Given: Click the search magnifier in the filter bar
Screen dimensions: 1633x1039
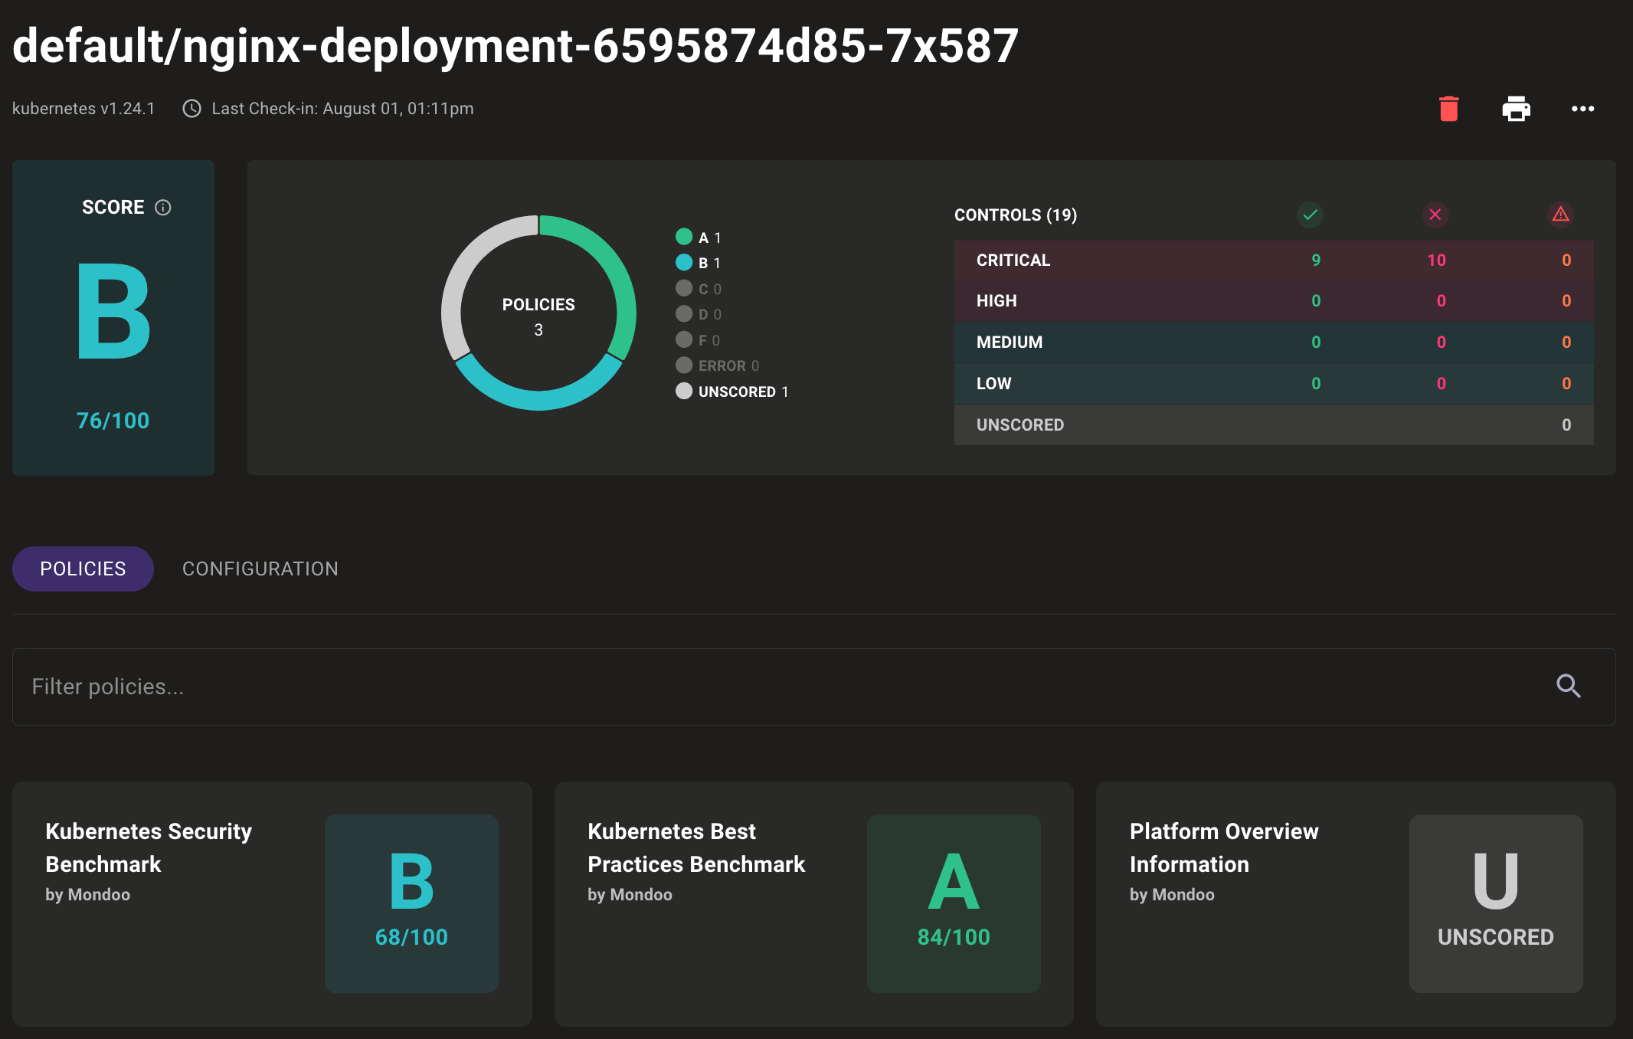Looking at the screenshot, I should coord(1569,687).
